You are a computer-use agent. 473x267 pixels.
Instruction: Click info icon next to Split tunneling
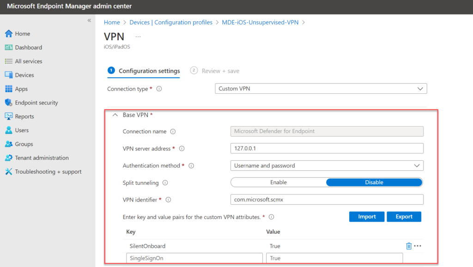click(x=165, y=183)
